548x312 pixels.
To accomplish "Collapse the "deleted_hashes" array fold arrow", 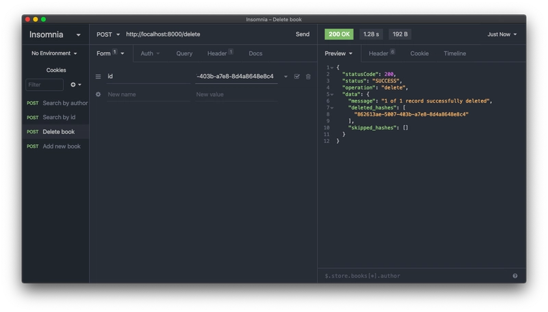I will 332,108.
